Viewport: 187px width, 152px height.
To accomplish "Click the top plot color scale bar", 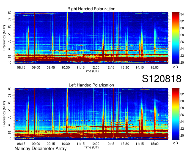I will [x=175, y=38].
